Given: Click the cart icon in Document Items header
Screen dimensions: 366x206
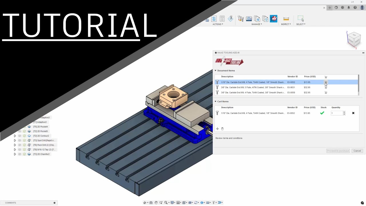Looking at the screenshot, I should pos(326,77).
